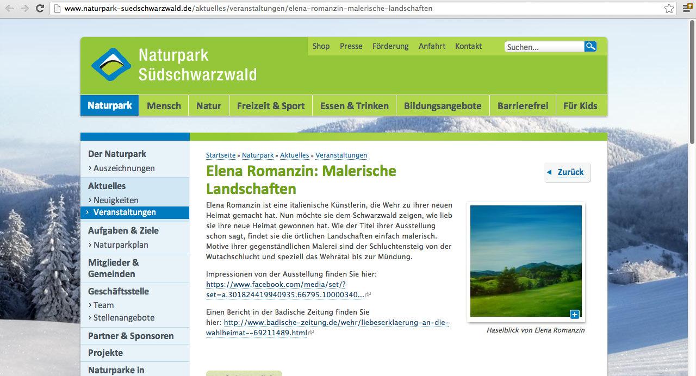The width and height of the screenshot is (696, 376).
Task: Expand Auszeichnungen in sidebar
Action: 124,168
